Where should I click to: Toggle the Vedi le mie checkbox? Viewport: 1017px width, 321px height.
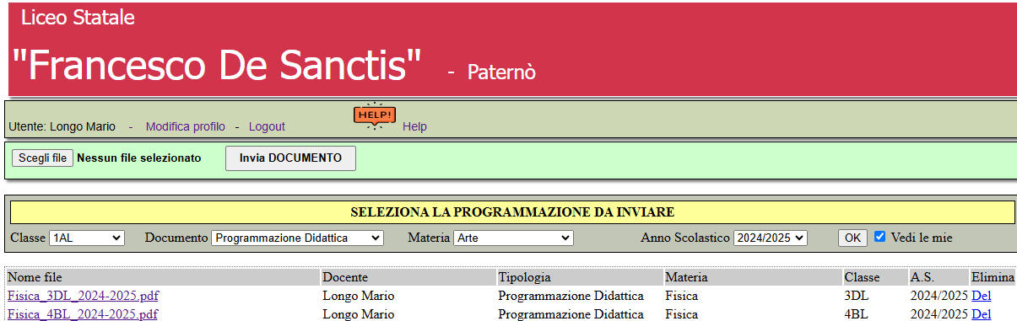point(880,238)
